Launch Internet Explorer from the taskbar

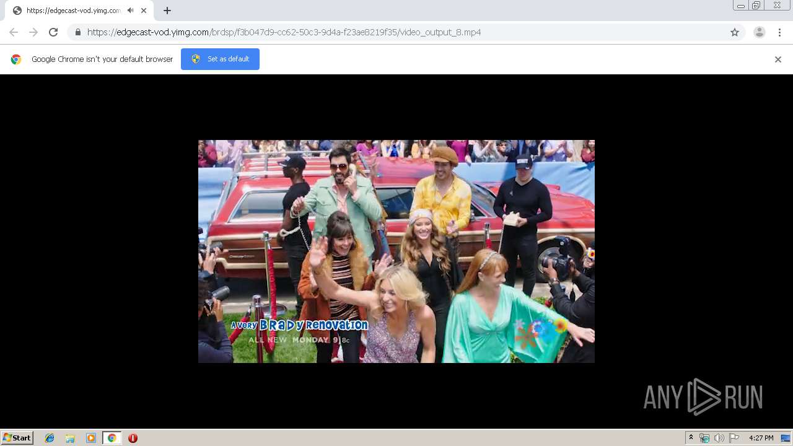pyautogui.click(x=50, y=438)
